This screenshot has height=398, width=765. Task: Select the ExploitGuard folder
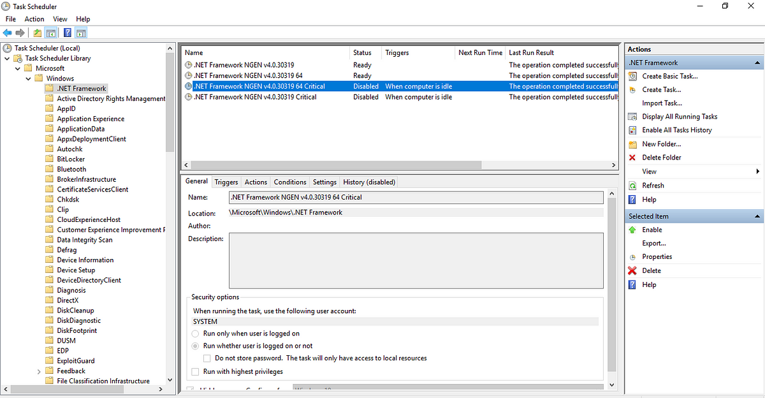click(76, 361)
